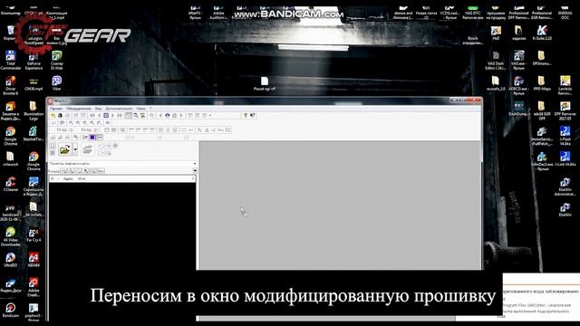Click the yellow help question-mark icon
Viewport: 580px width, 326px height.
(x=245, y=115)
